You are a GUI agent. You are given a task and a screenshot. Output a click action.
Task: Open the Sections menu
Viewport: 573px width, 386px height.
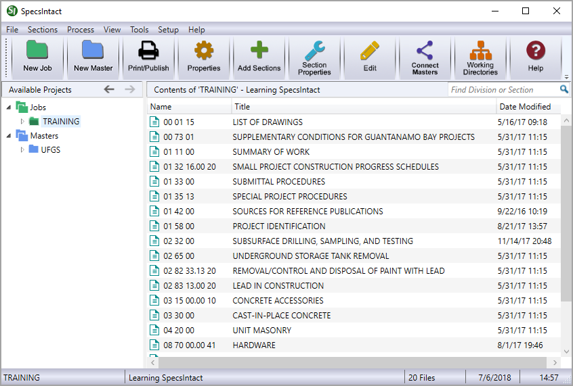pyautogui.click(x=43, y=30)
